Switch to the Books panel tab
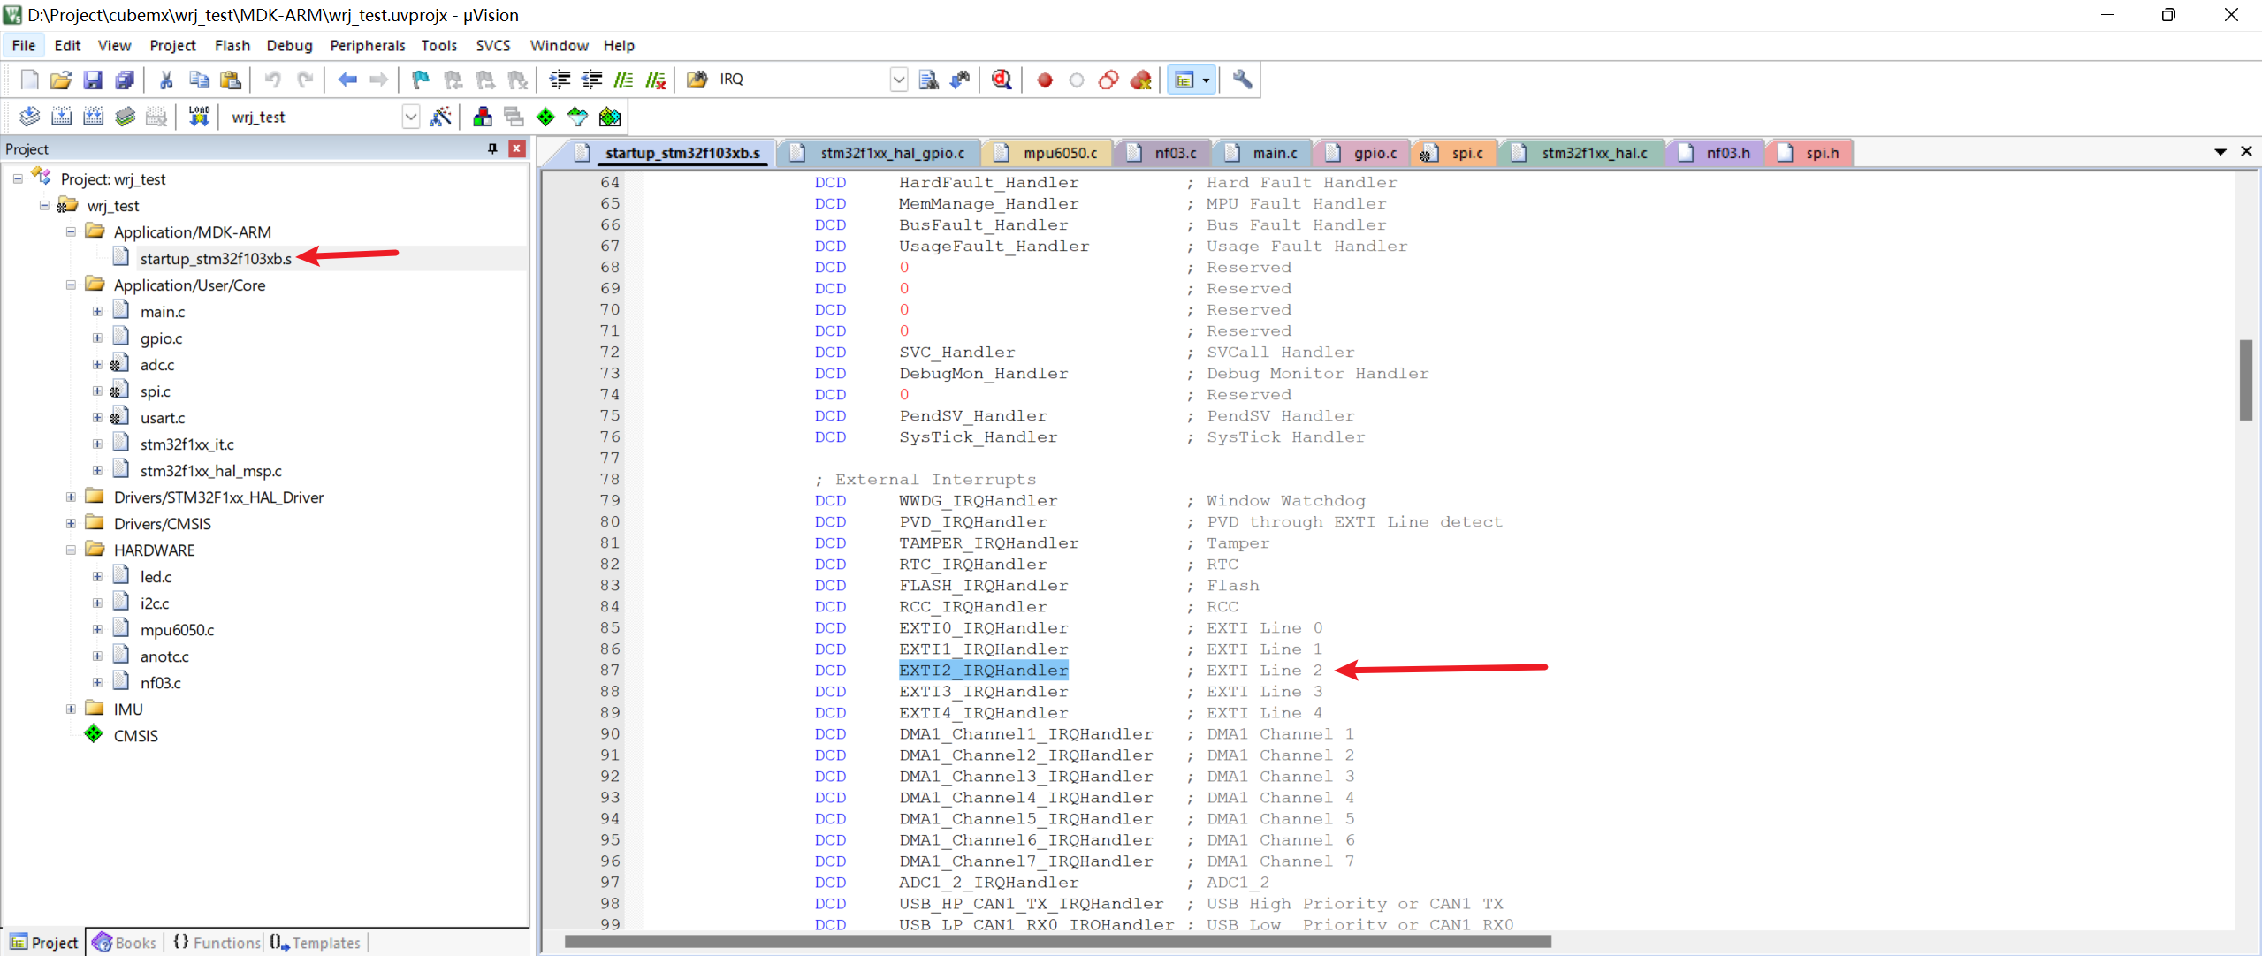The image size is (2262, 956). point(124,943)
